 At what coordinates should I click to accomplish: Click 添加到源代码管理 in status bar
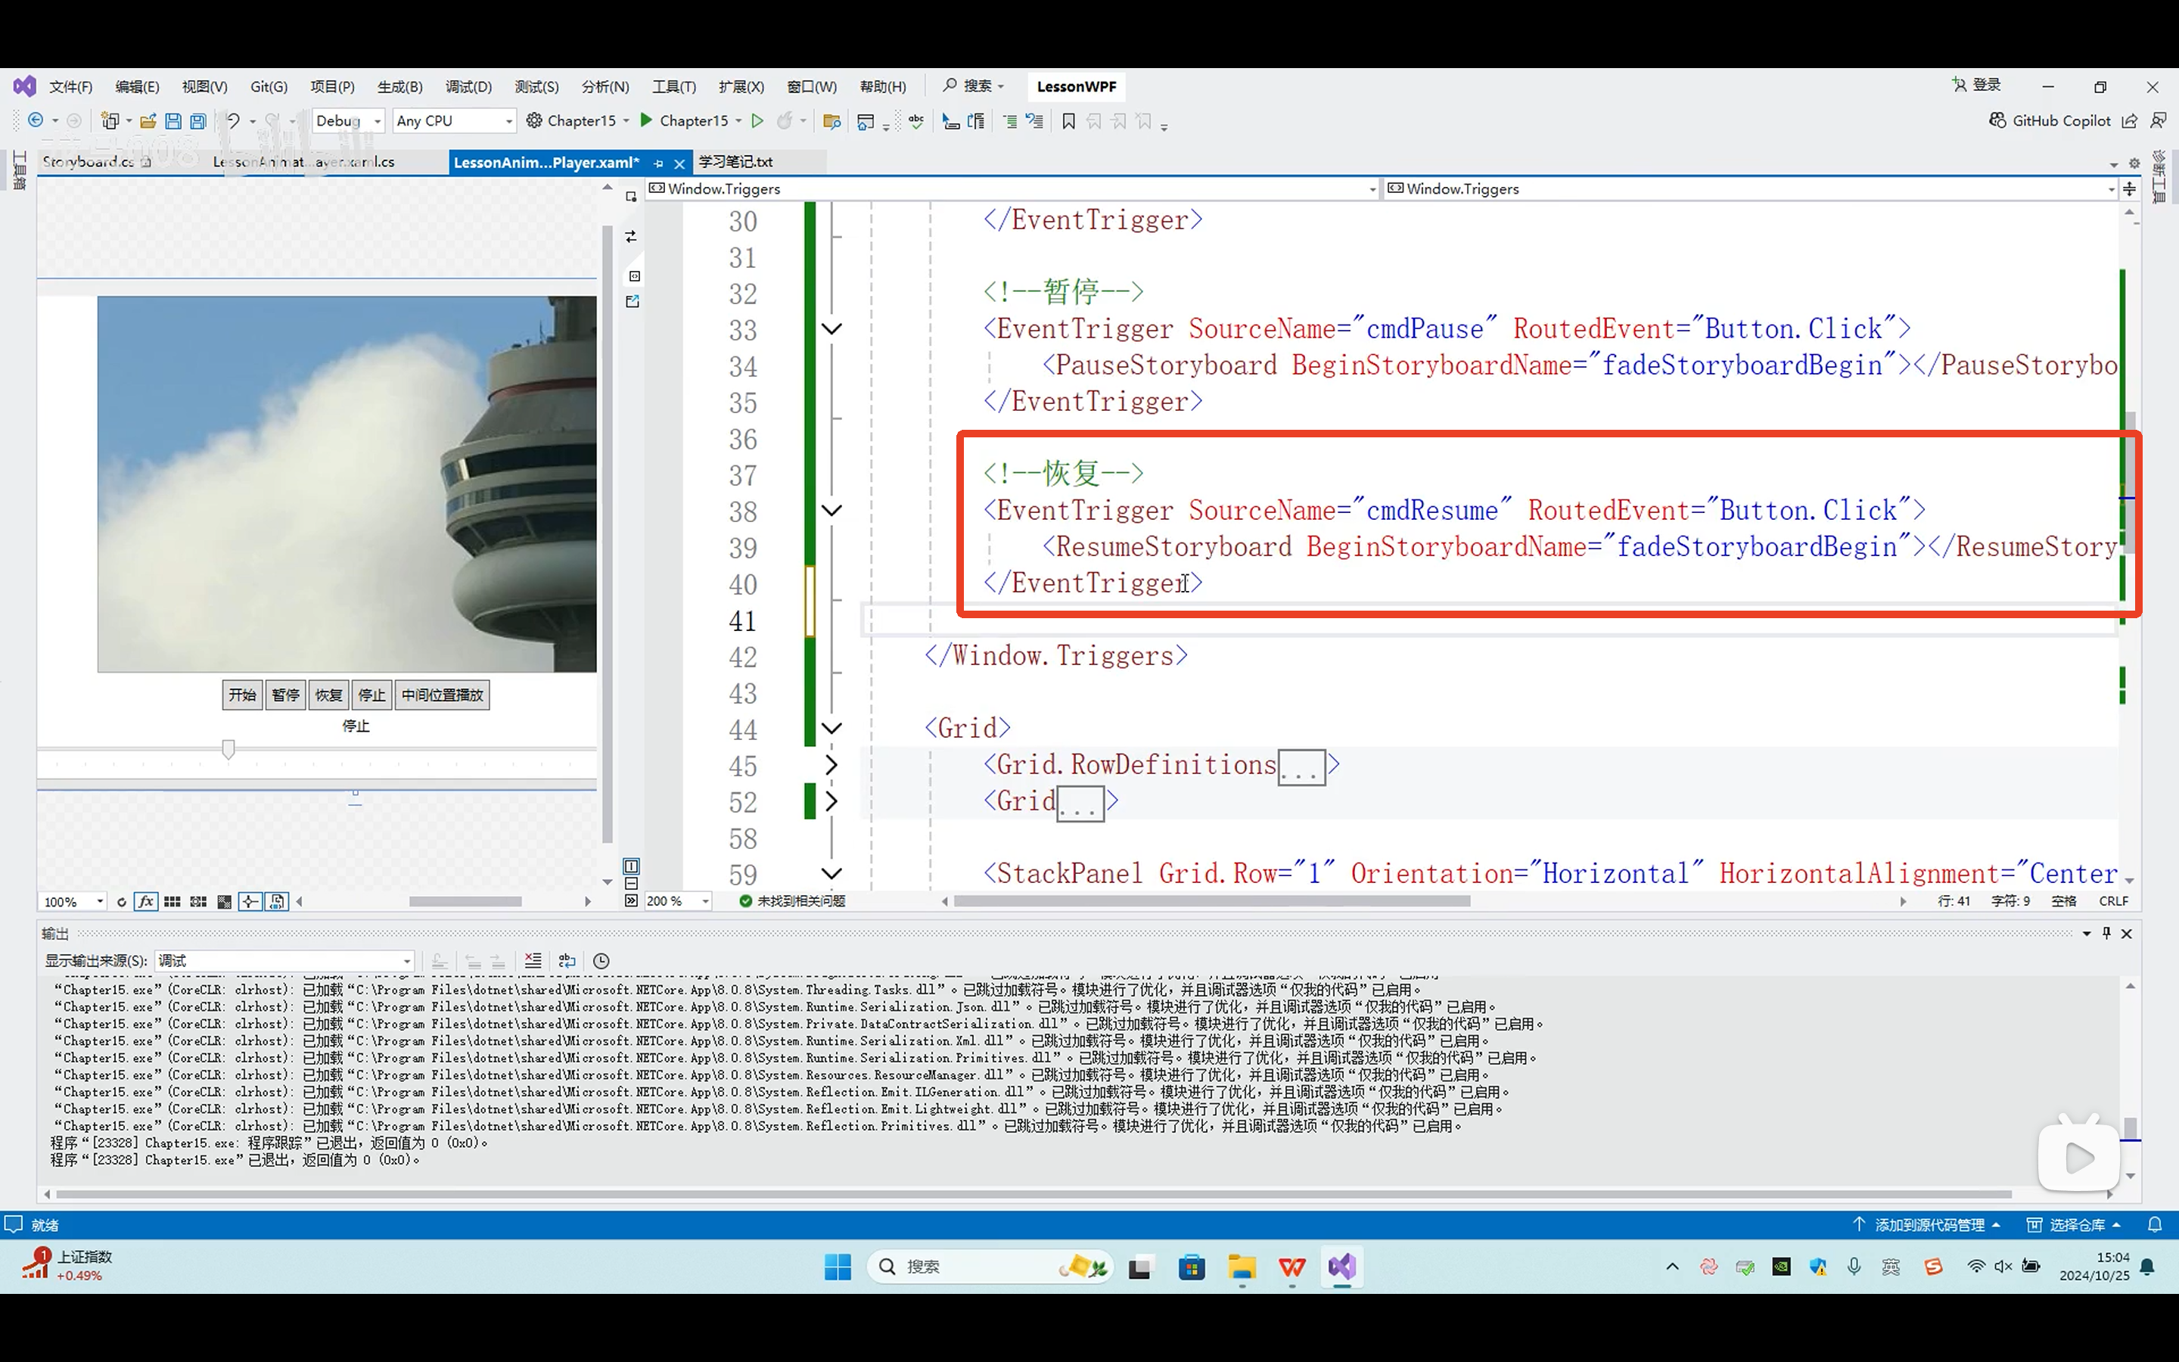pos(1929,1225)
